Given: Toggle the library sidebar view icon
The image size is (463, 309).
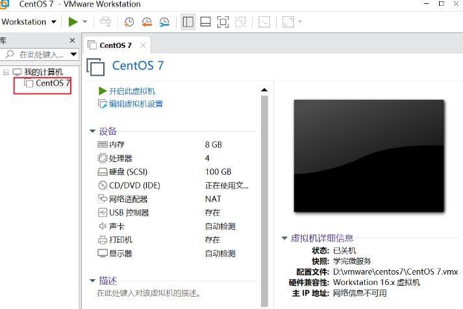Looking at the screenshot, I should (x=188, y=22).
